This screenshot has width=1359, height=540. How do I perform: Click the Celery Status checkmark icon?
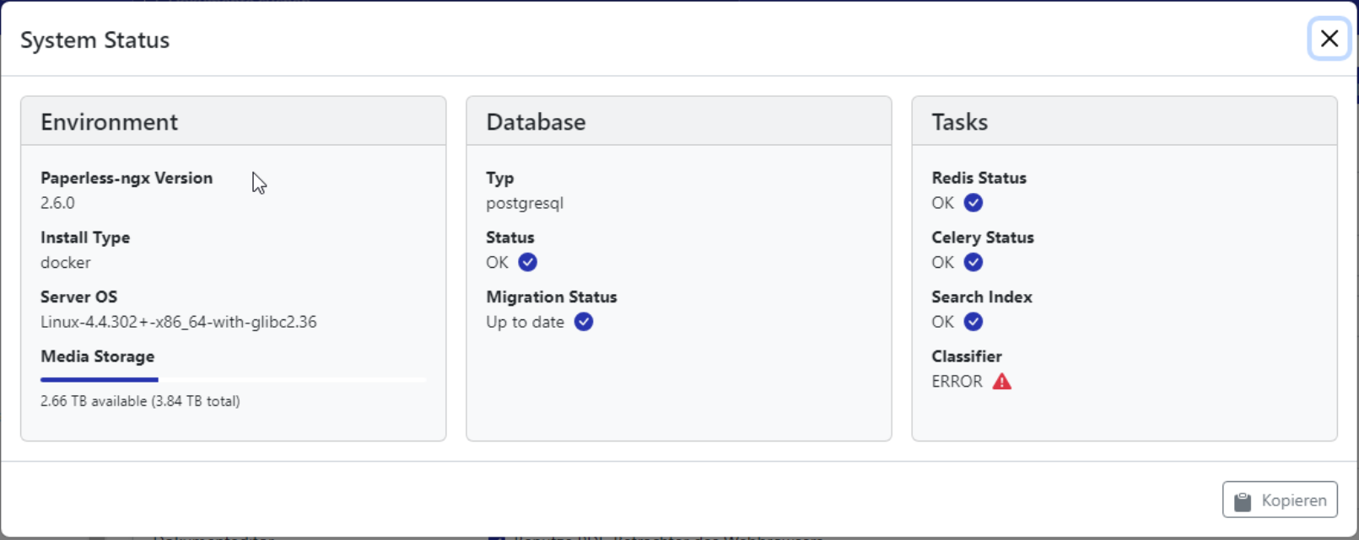tap(973, 262)
